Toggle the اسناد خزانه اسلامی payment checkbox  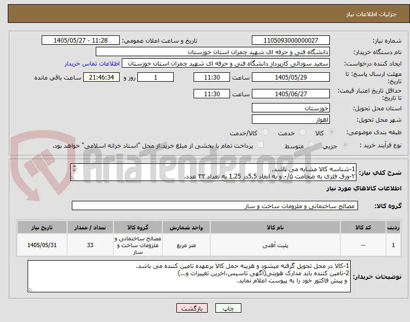[260, 145]
